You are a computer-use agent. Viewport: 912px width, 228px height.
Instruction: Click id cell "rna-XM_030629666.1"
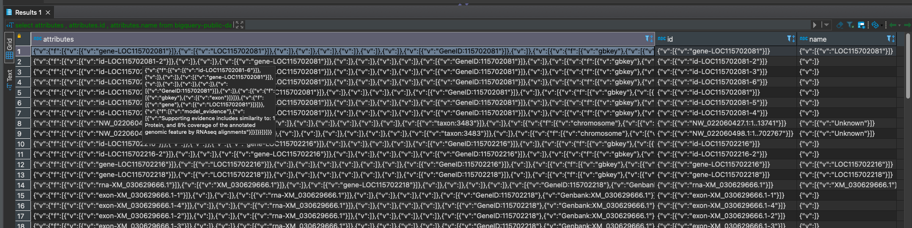[726, 185]
